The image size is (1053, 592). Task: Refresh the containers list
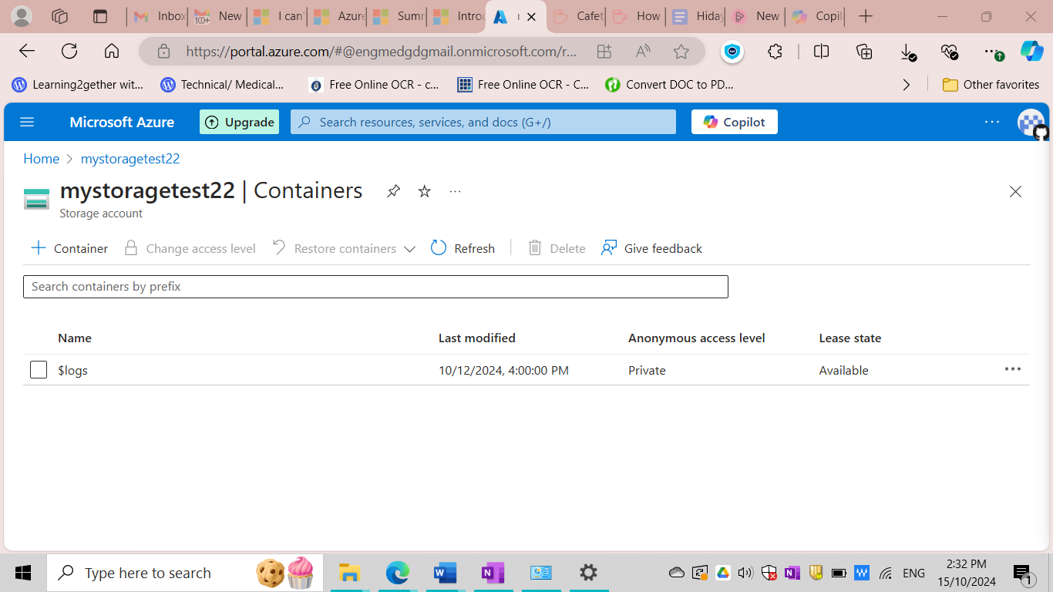click(x=463, y=248)
